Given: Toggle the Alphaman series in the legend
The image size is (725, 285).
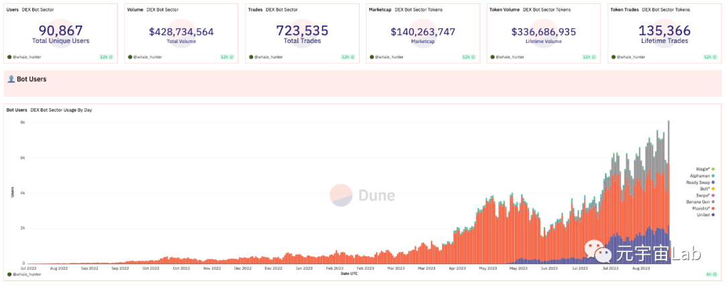Looking at the screenshot, I should coord(702,176).
